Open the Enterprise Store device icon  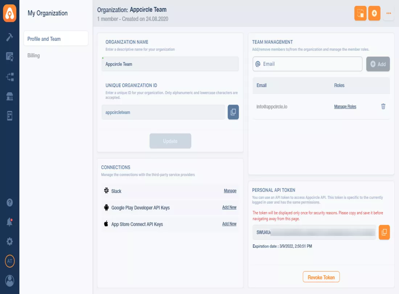(10, 115)
